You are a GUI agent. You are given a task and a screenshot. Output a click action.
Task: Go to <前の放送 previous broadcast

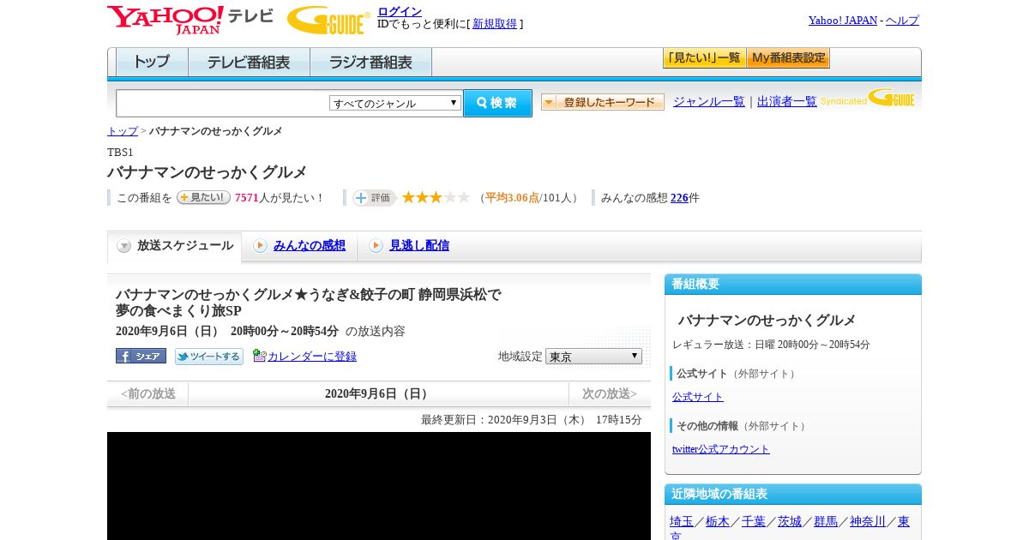[148, 394]
